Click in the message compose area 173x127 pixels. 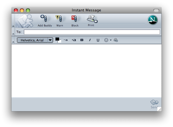click(x=86, y=70)
